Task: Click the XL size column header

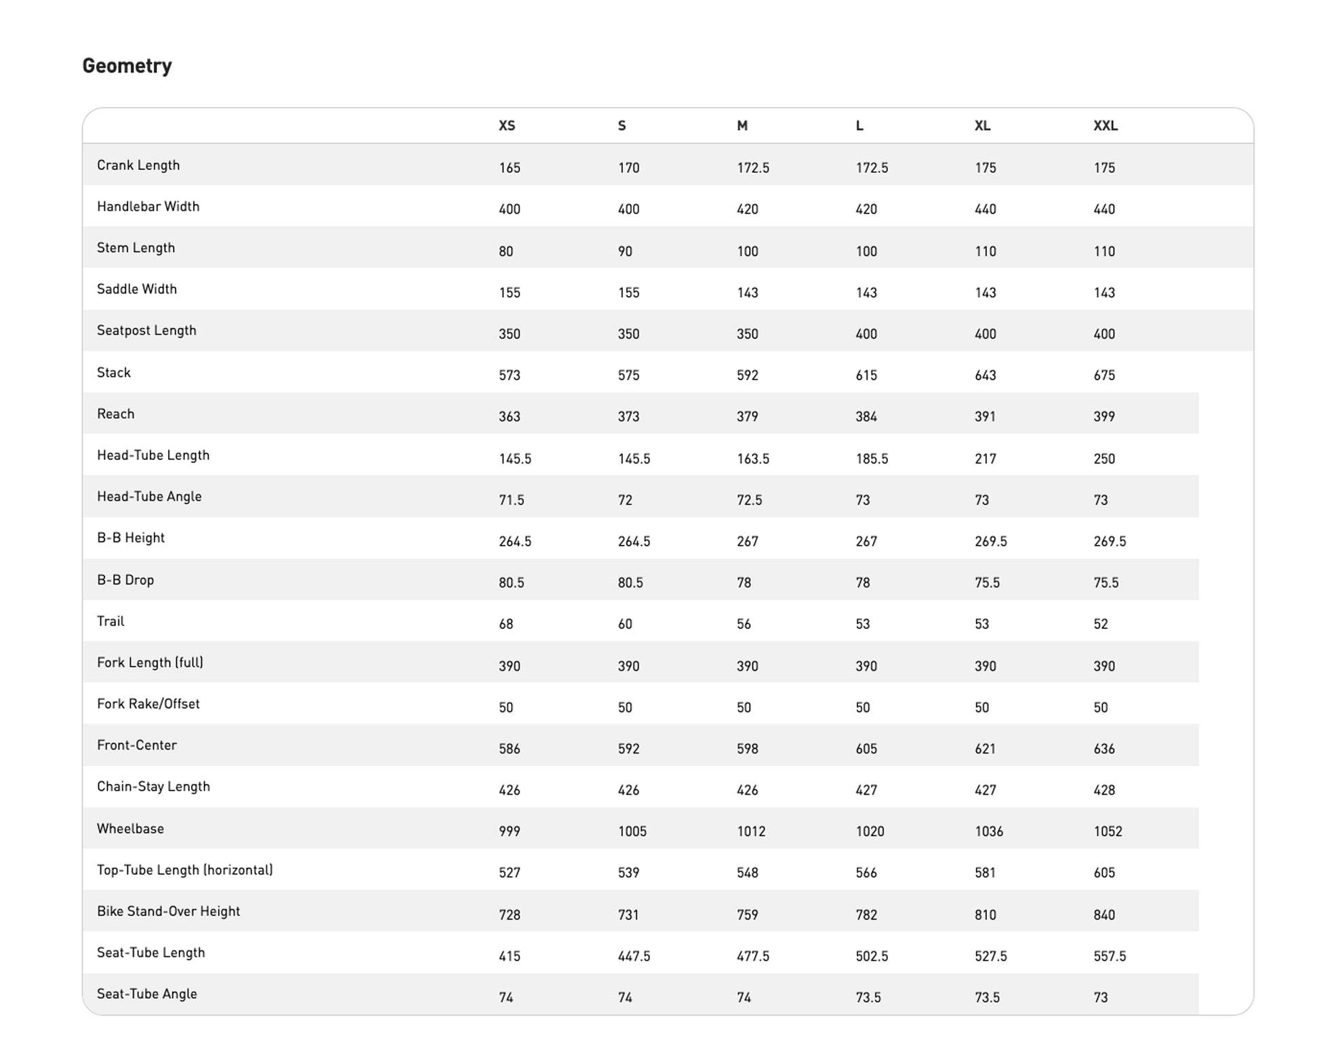Action: [982, 125]
